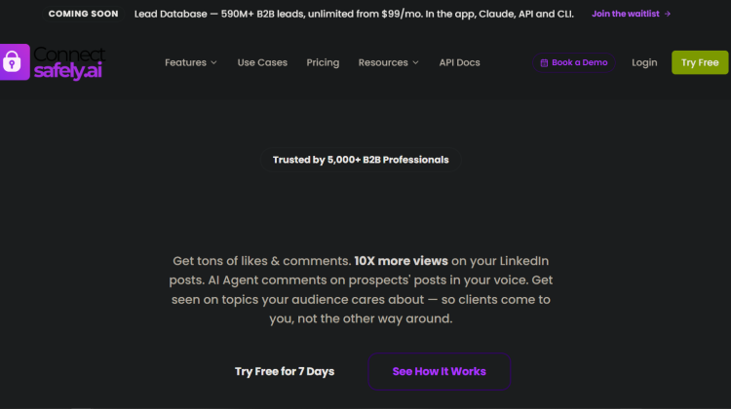The width and height of the screenshot is (731, 409).
Task: Click the ConnectSafely.ai wordmark logo
Action: 69,62
